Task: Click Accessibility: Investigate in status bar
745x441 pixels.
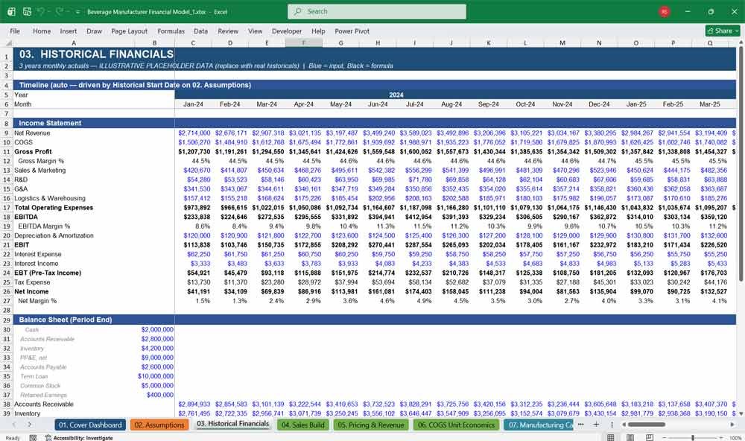Action: 79,438
